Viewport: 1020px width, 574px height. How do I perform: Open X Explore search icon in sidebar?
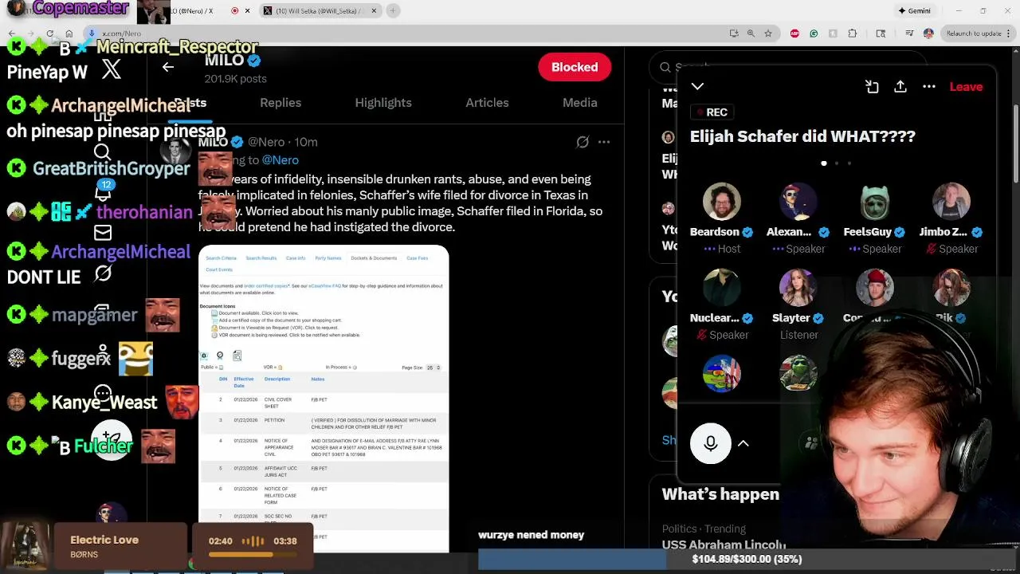(x=102, y=152)
